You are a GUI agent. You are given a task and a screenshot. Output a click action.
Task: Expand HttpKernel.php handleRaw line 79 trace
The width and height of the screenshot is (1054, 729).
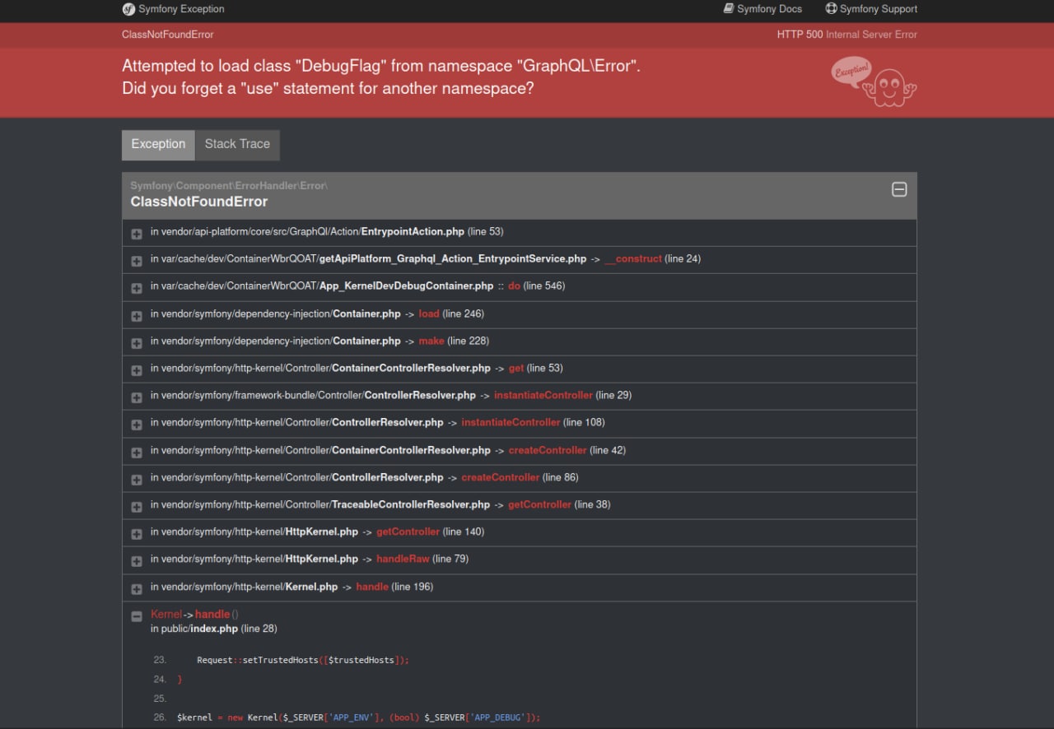pyautogui.click(x=137, y=561)
